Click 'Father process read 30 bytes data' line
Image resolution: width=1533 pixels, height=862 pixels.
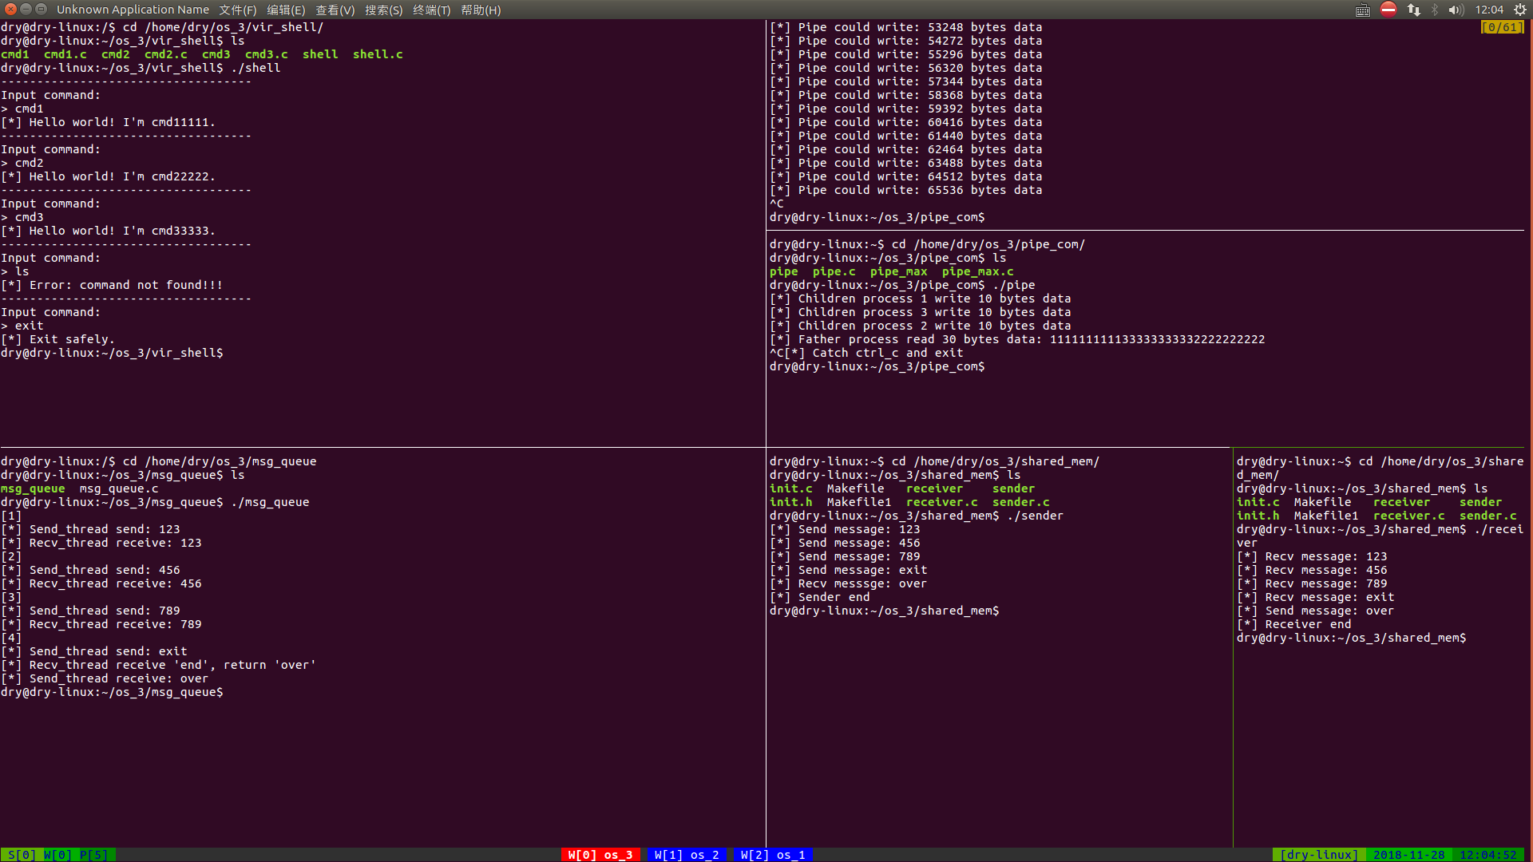coord(1017,339)
